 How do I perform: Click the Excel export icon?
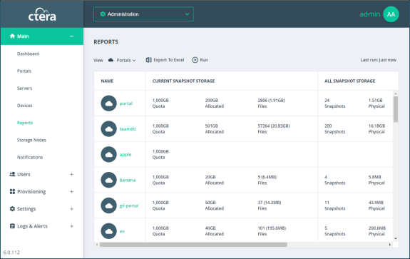click(149, 60)
